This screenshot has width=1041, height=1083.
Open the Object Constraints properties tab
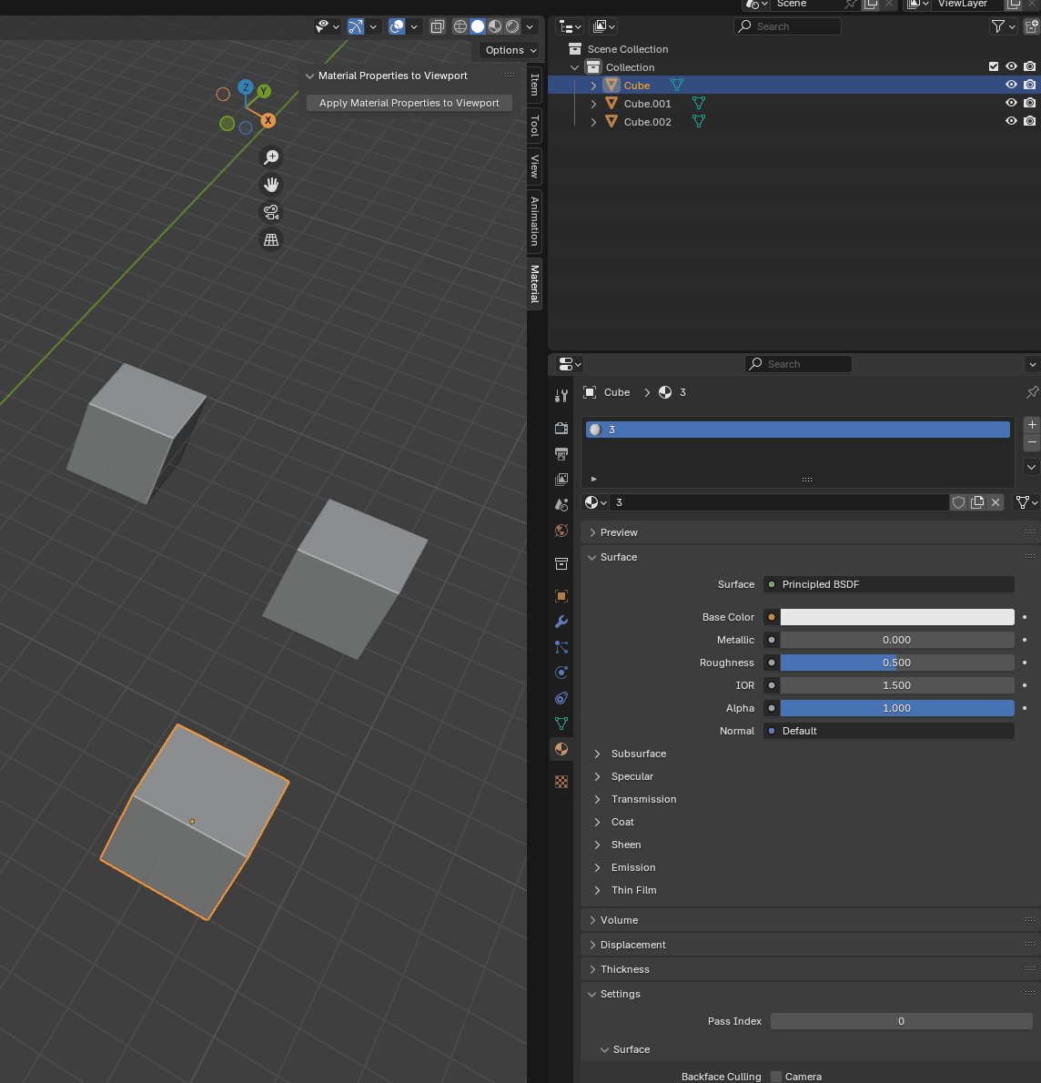coord(561,698)
